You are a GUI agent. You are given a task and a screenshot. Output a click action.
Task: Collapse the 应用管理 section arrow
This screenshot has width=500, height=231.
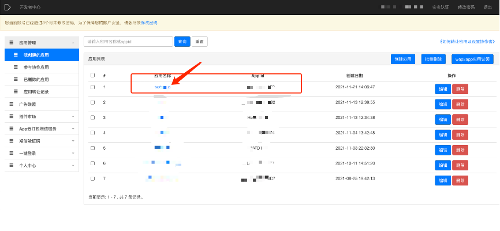[73, 43]
